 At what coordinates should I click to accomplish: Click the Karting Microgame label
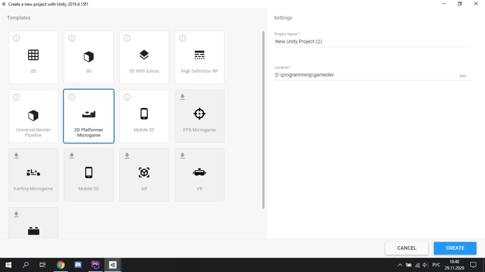coord(33,189)
